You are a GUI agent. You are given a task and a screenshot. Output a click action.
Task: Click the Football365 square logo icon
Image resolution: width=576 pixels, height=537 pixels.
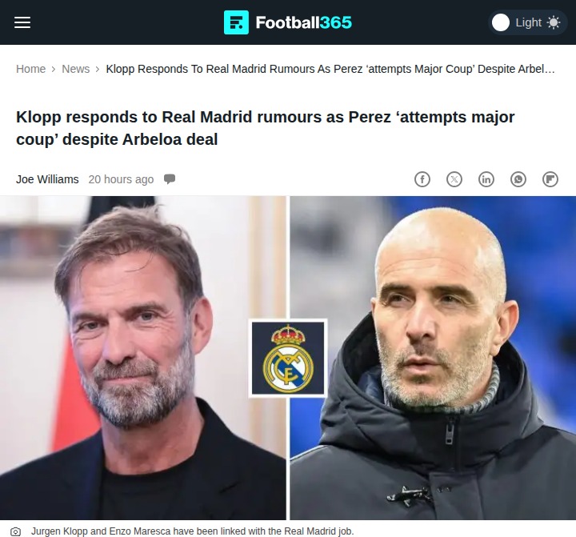pyautogui.click(x=236, y=22)
